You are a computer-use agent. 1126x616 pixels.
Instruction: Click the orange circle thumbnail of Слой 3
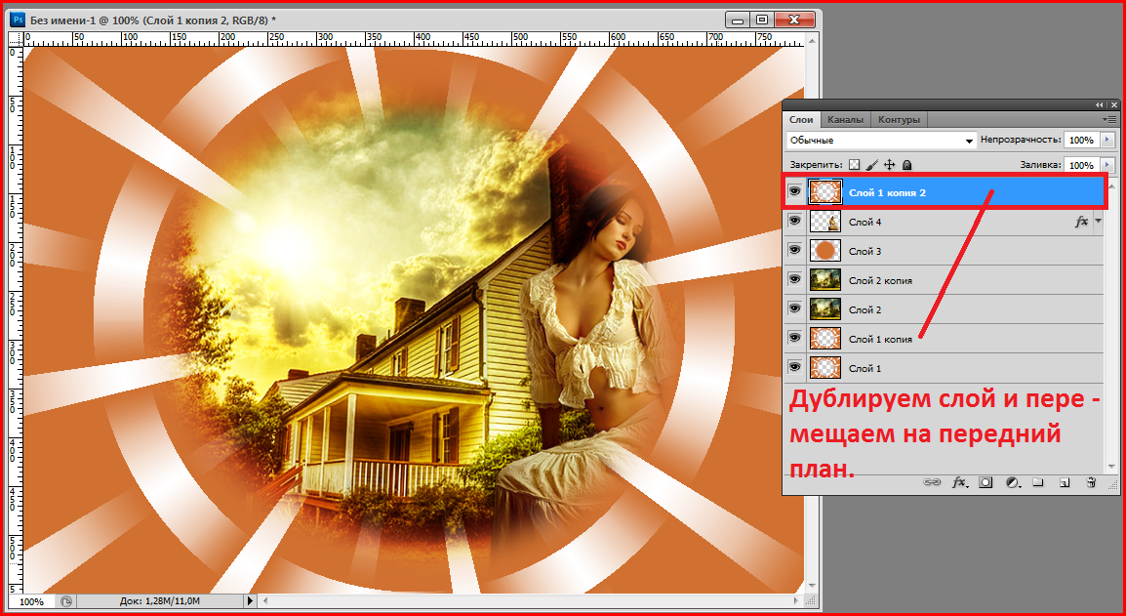click(825, 251)
